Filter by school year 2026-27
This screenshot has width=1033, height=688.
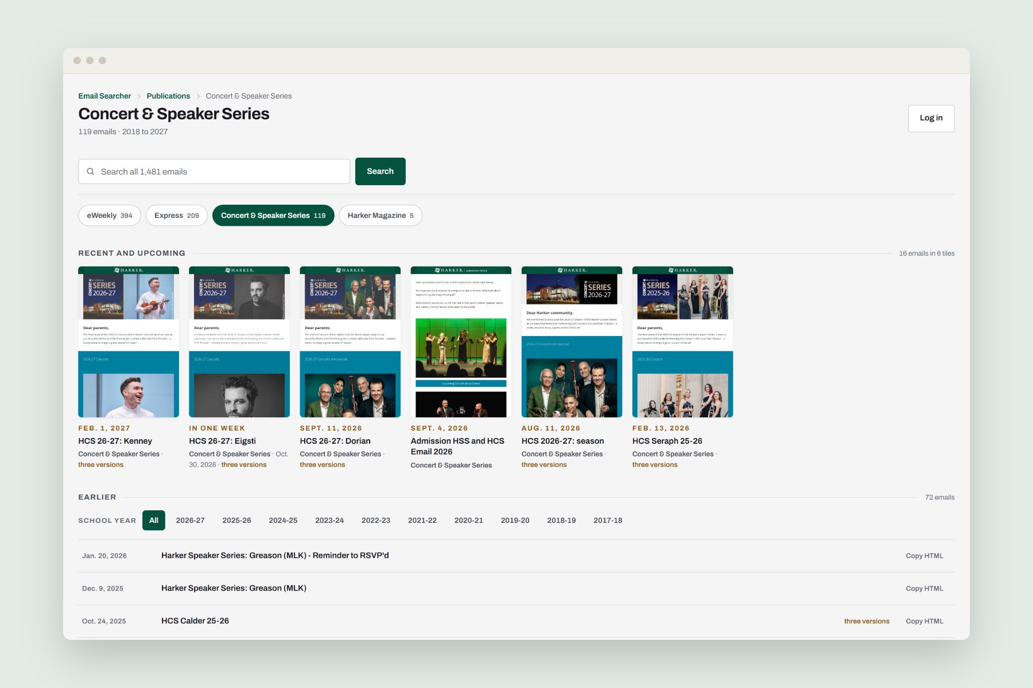tap(190, 521)
